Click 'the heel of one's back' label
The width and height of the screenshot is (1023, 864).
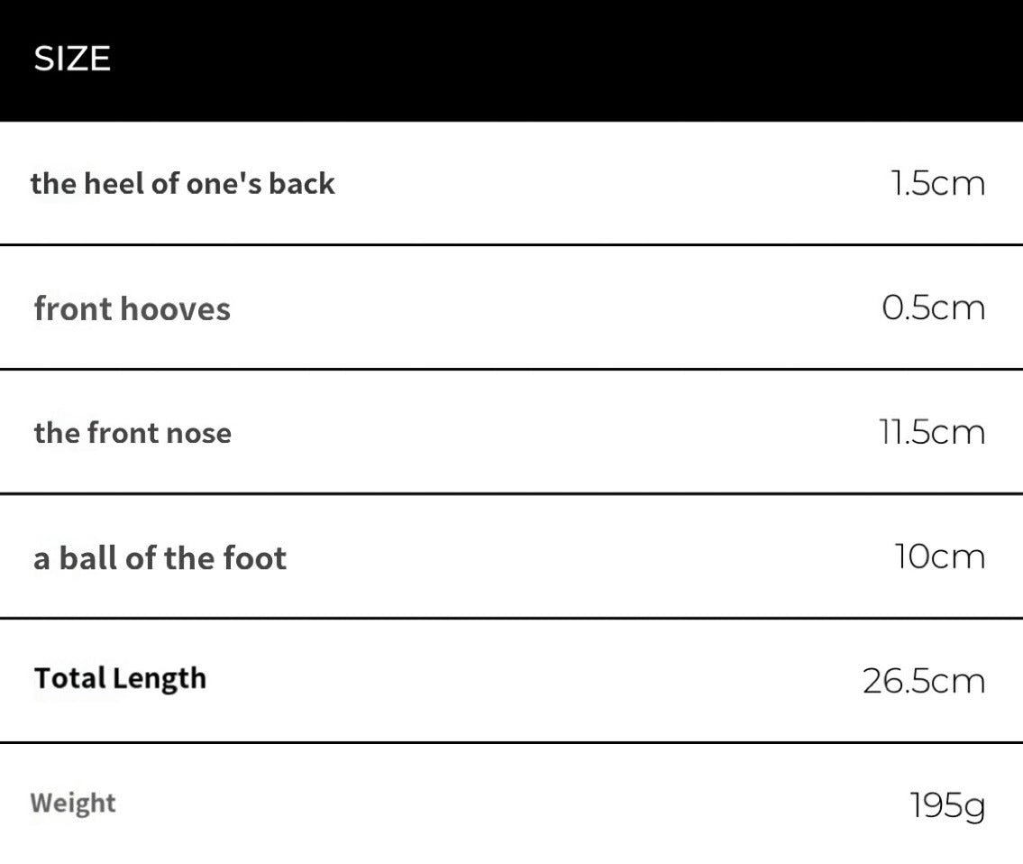pos(183,183)
